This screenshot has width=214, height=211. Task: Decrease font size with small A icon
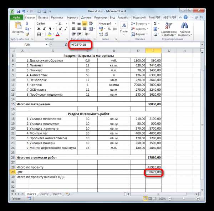tap(66, 29)
